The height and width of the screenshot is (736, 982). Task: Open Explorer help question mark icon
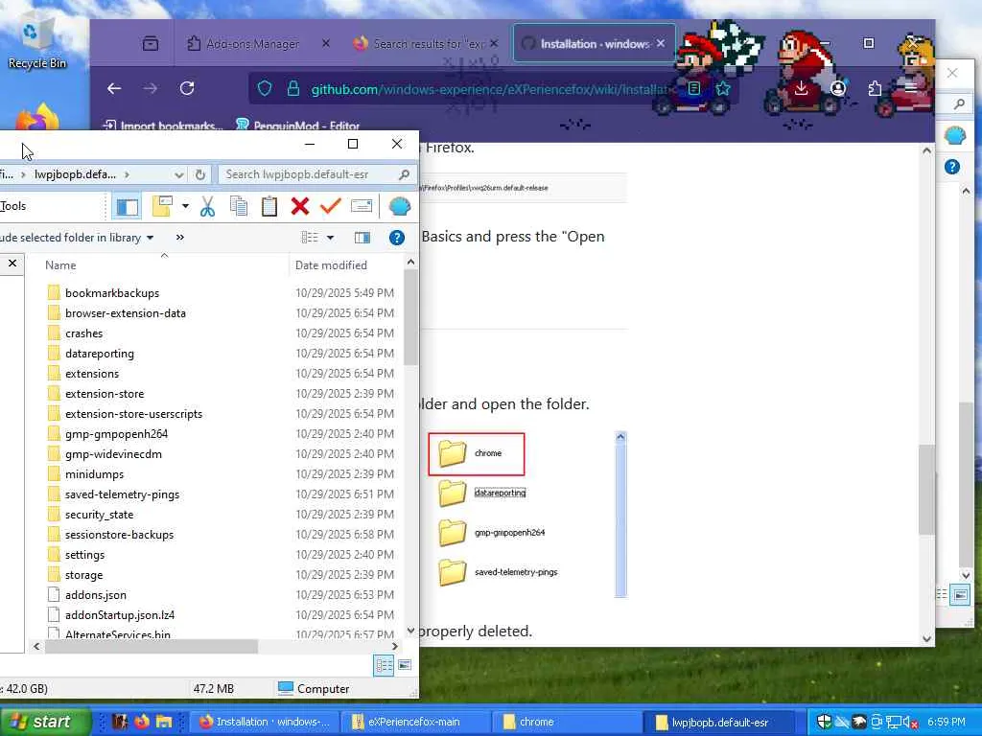(396, 238)
